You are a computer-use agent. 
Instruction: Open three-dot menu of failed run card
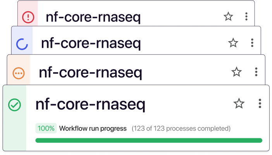(x=246, y=17)
